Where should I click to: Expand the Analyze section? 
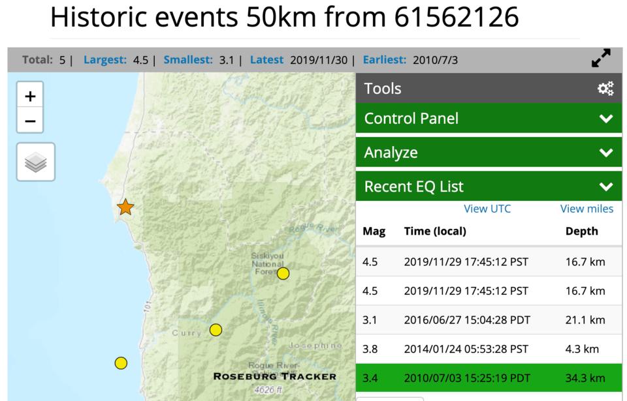(489, 153)
